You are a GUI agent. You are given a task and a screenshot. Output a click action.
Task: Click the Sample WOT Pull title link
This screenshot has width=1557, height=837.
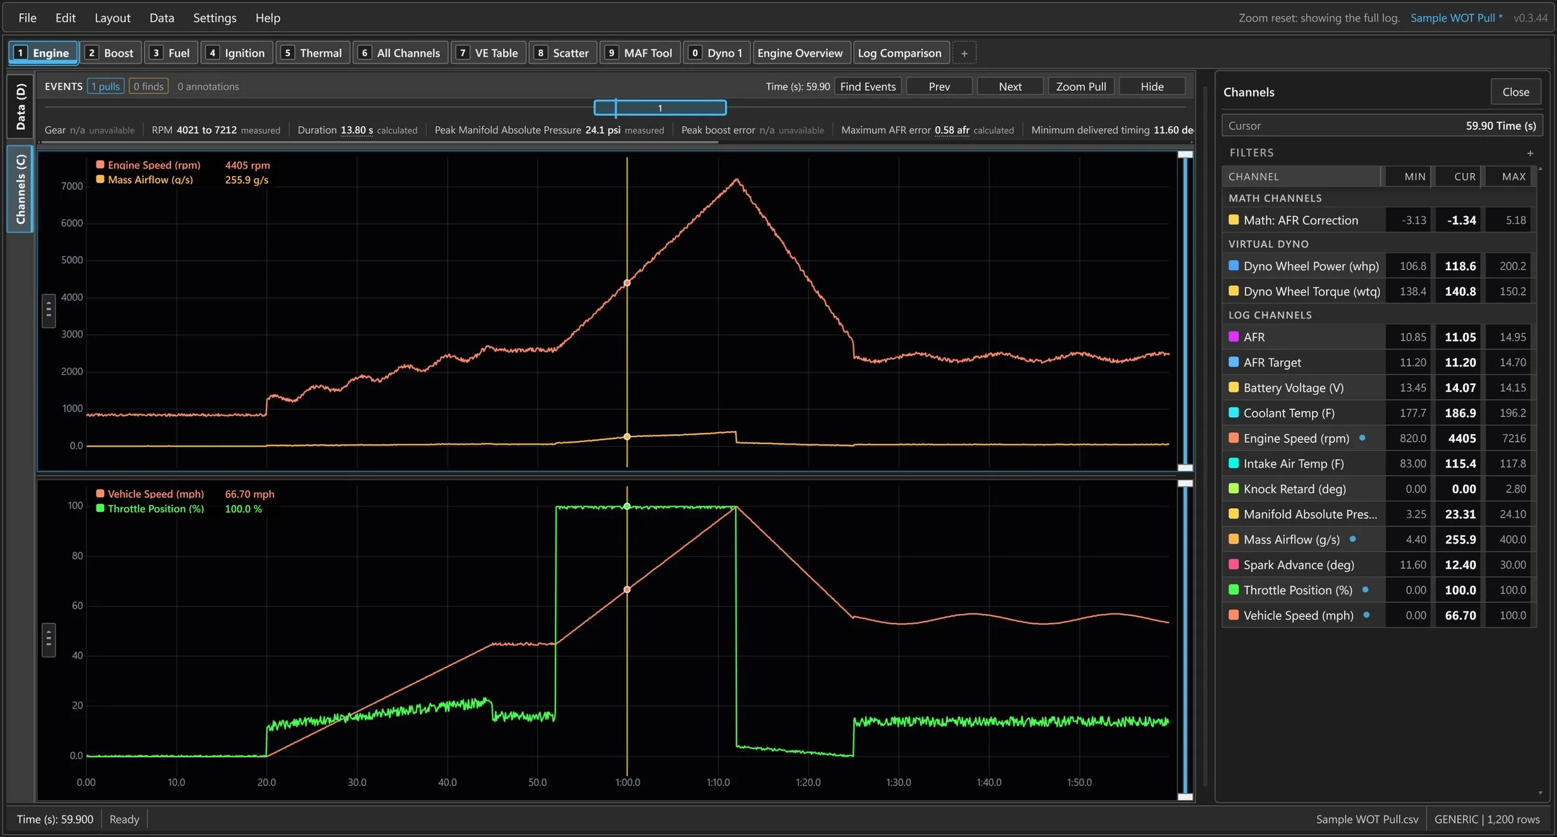coord(1456,18)
